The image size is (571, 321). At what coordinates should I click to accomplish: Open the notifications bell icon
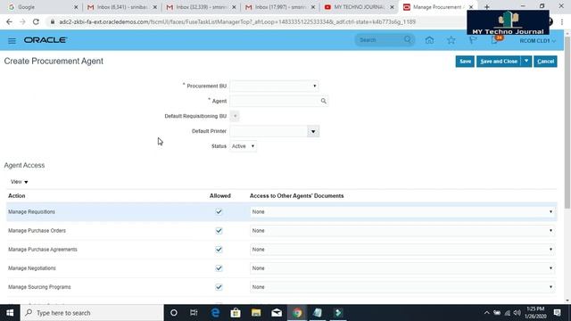[x=494, y=40]
